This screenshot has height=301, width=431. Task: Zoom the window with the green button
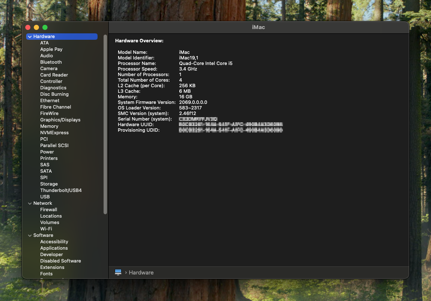coord(45,27)
